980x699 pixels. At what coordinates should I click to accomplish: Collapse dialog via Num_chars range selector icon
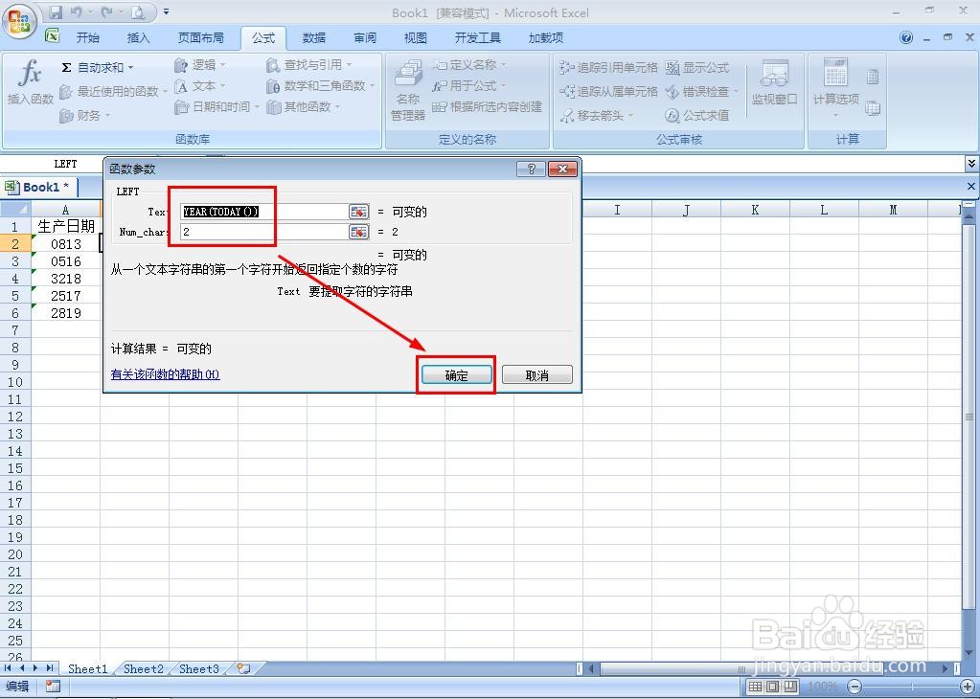358,232
